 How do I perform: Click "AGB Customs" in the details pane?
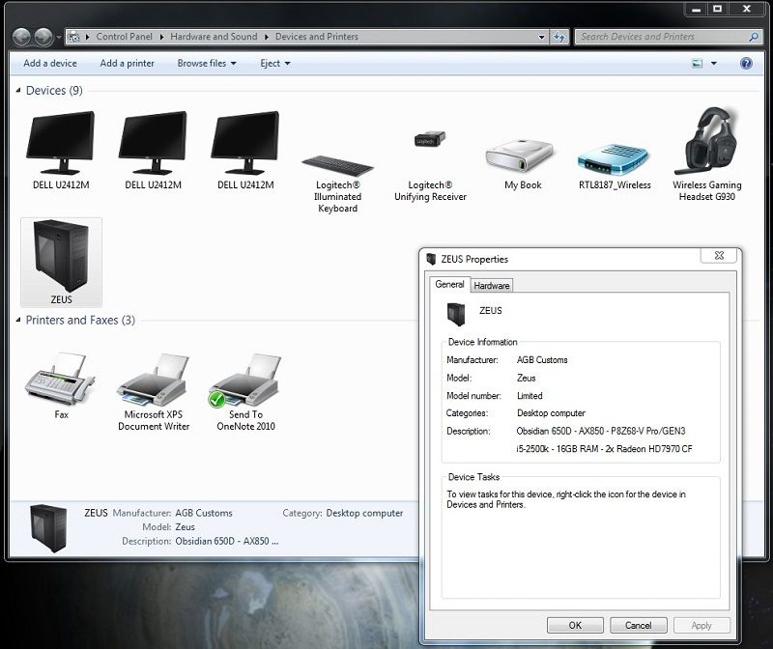click(x=204, y=513)
